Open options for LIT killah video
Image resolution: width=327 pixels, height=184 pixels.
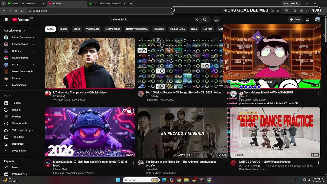[133, 93]
